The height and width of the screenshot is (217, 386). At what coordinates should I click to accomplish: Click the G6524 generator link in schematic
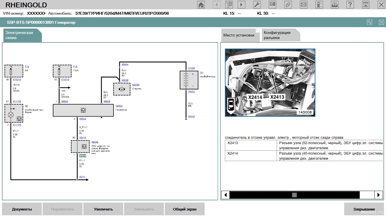(119, 106)
